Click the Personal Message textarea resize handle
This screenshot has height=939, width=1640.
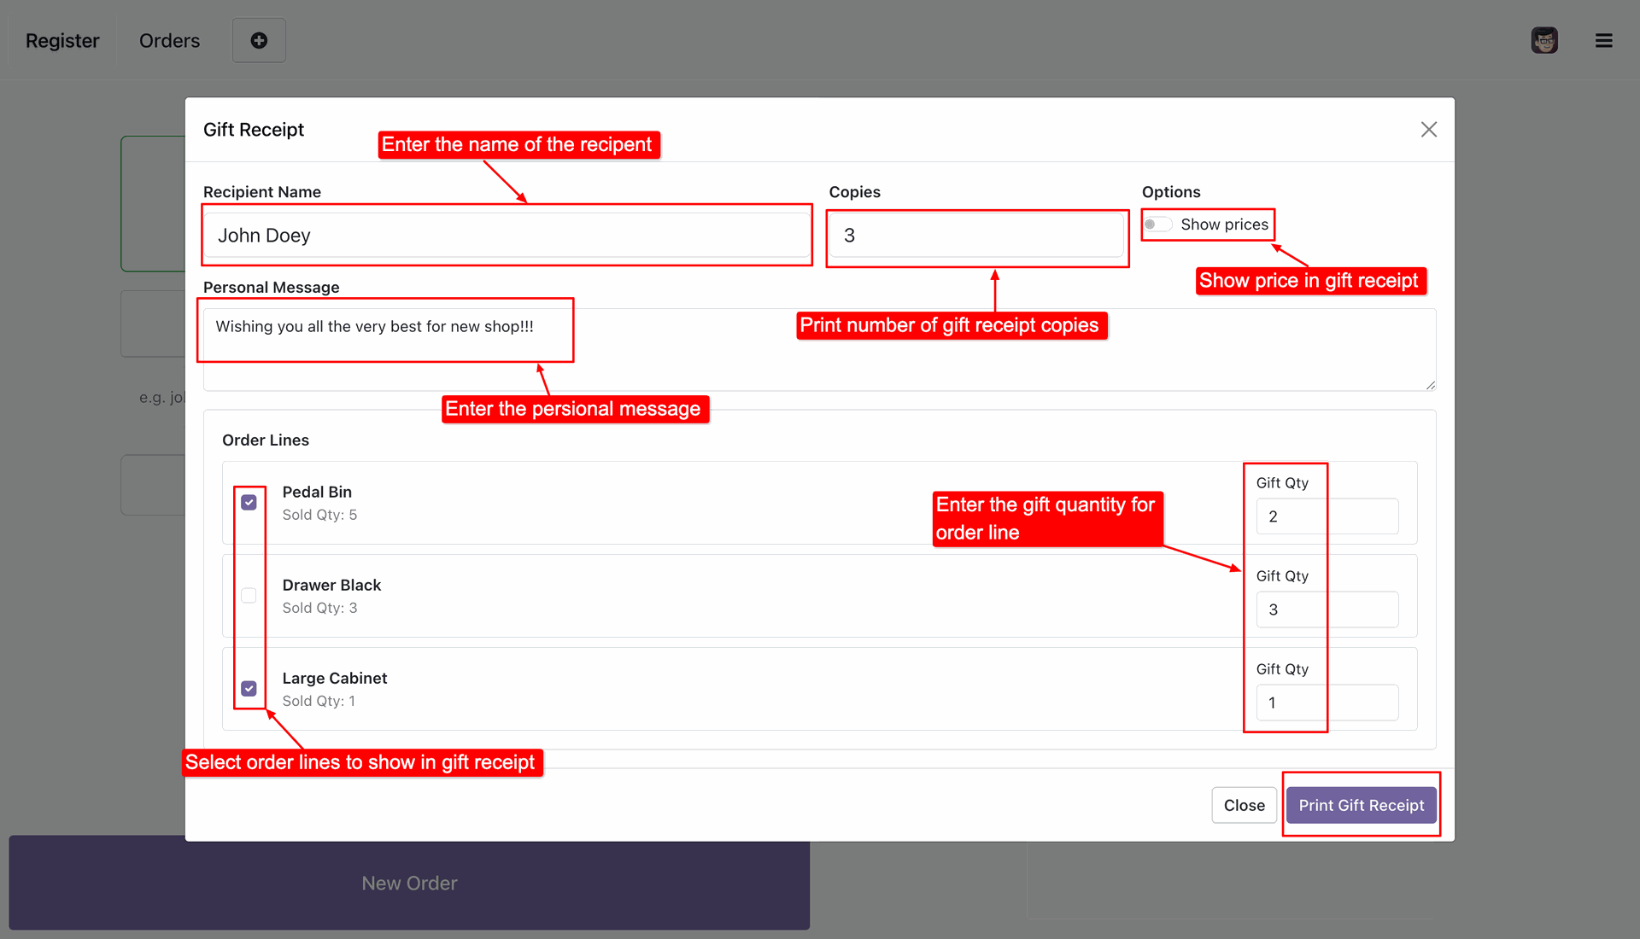coord(1431,385)
